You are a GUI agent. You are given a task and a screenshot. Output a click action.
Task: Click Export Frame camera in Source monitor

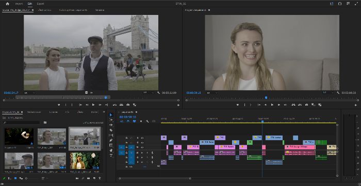[x=128, y=105]
